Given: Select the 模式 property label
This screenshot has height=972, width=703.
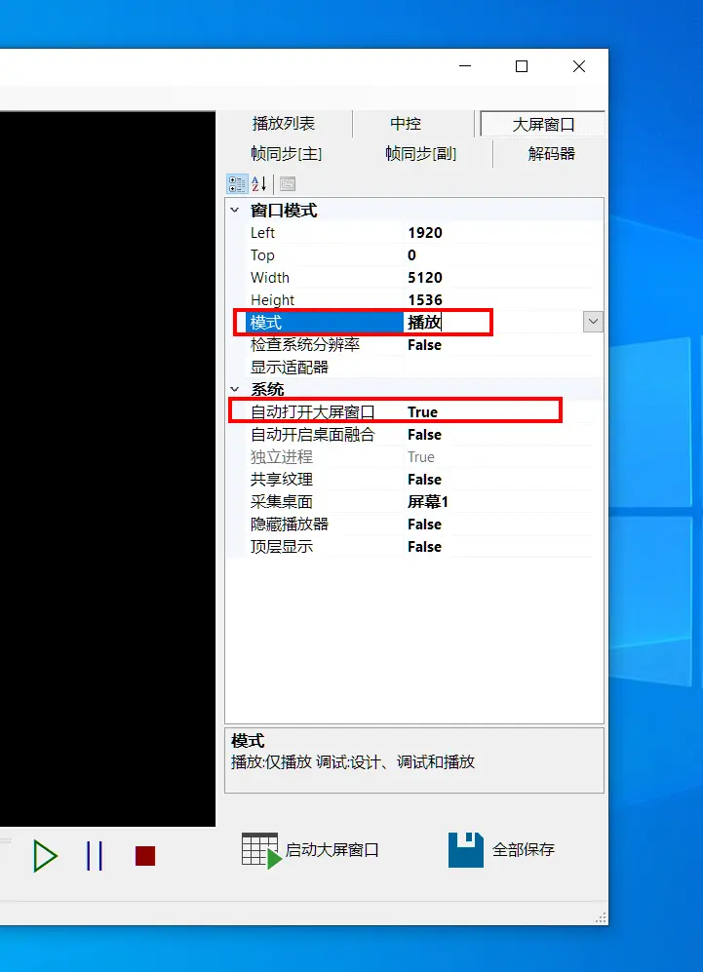Looking at the screenshot, I should [266, 323].
